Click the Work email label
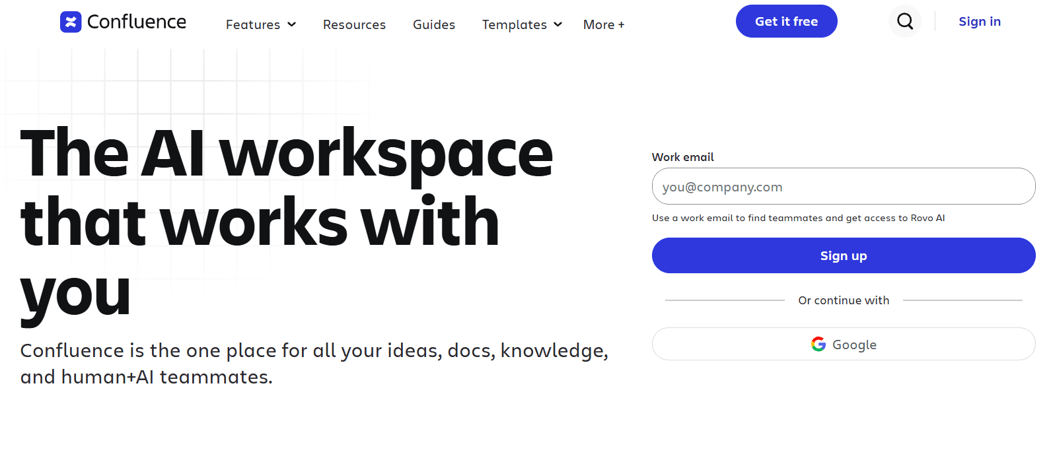Image resolution: width=1051 pixels, height=462 pixels. coord(683,157)
